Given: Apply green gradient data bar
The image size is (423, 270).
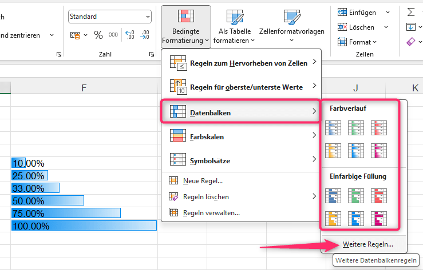Looking at the screenshot, I should (x=356, y=128).
